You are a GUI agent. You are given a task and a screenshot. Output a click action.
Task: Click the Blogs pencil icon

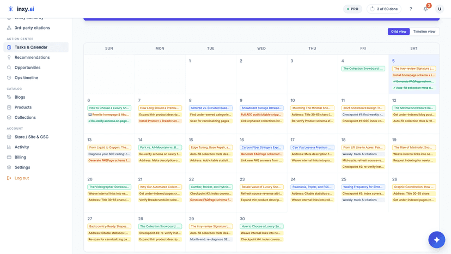click(9, 97)
